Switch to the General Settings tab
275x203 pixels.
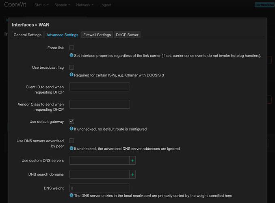(x=28, y=35)
